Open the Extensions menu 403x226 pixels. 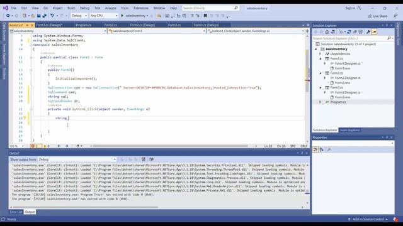[x=141, y=8]
